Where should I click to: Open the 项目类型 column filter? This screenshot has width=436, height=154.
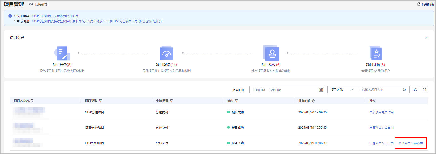(100, 101)
